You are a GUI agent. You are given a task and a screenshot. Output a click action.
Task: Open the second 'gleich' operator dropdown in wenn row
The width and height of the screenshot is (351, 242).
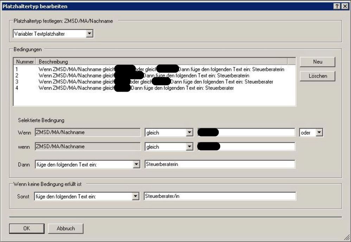click(189, 147)
